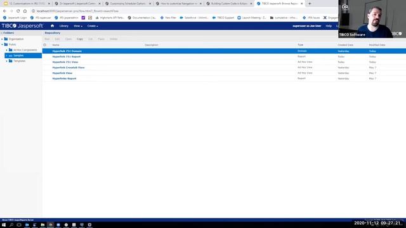Click the Edit toolbar button

click(57, 39)
